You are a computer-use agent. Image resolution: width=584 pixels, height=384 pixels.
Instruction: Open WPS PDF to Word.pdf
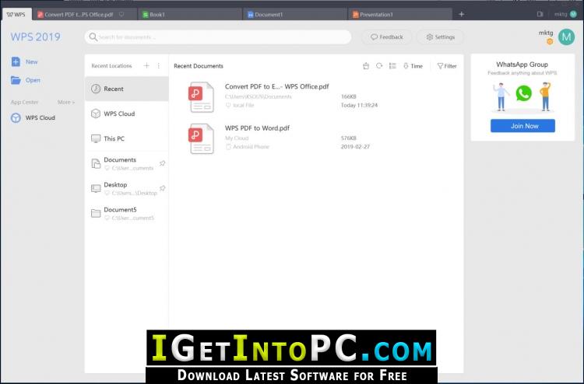257,128
